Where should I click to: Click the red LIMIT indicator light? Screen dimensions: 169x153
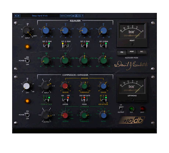(142, 109)
